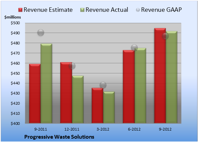198x142 pixels.
Task: Click the '3-2012' quarter label
Action: click(103, 129)
